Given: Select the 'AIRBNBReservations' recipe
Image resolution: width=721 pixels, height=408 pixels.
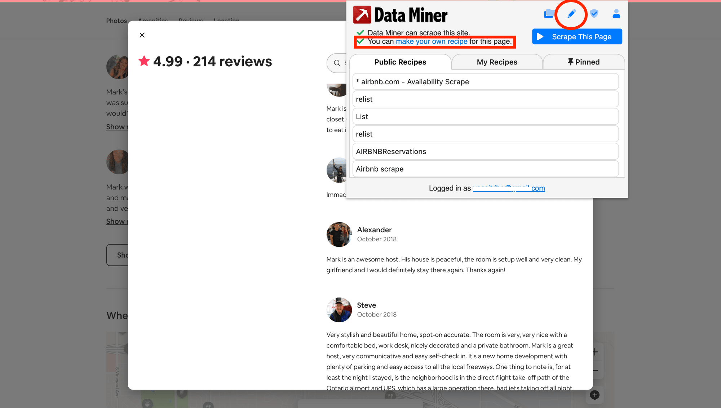Looking at the screenshot, I should 485,152.
